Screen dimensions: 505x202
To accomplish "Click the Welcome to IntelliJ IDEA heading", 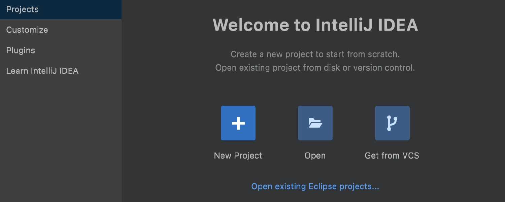I will click(315, 25).
